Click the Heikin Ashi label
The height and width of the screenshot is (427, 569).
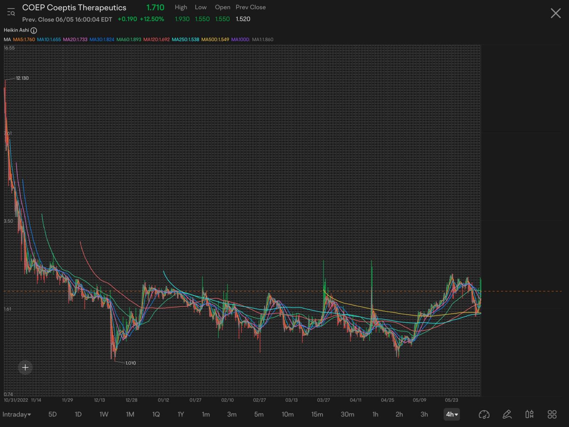[x=16, y=30]
